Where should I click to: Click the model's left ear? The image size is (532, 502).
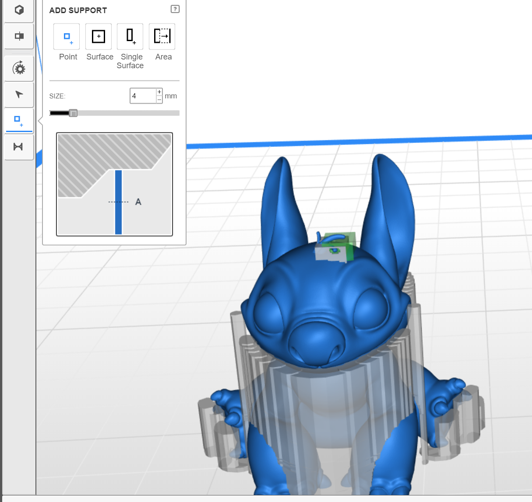pyautogui.click(x=282, y=206)
